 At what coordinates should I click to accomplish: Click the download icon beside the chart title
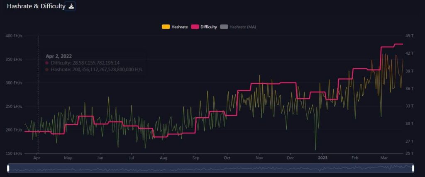click(71, 6)
